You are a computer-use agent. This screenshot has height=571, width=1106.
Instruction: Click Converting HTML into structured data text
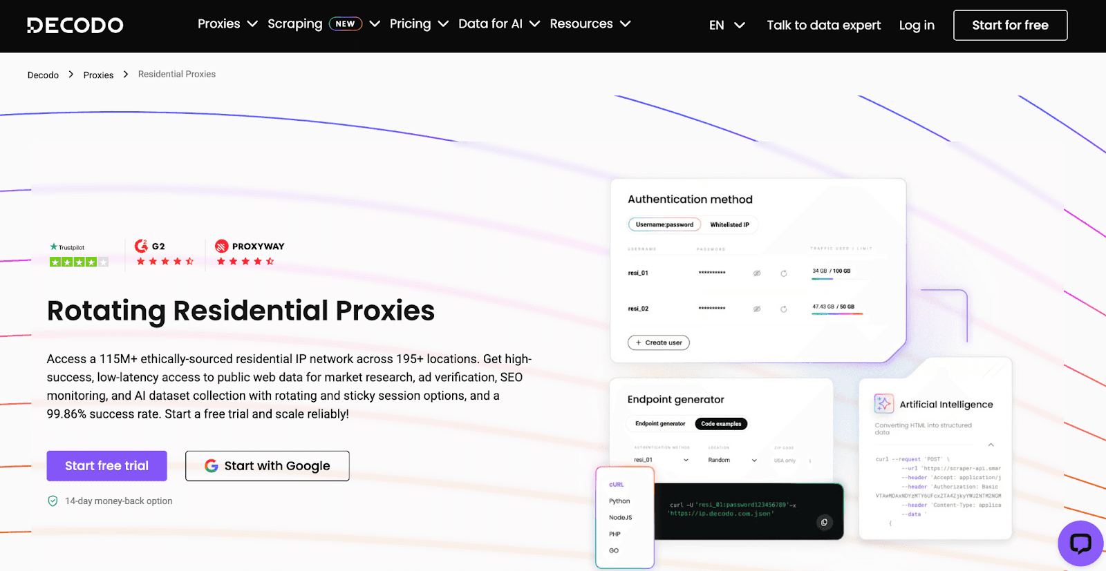pyautogui.click(x=923, y=429)
